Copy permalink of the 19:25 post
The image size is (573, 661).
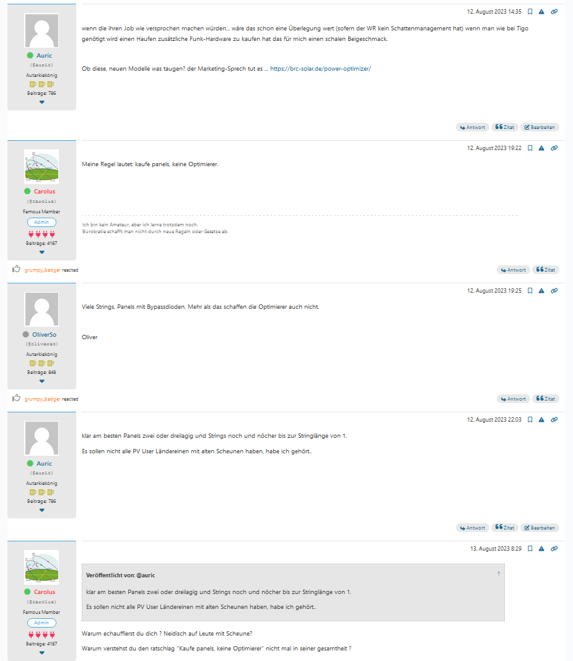tap(554, 291)
